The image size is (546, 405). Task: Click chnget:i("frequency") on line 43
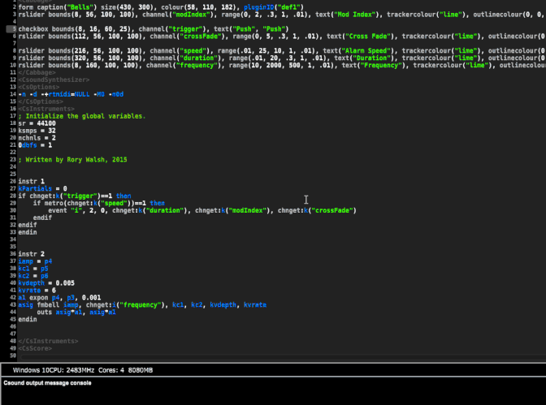point(125,305)
